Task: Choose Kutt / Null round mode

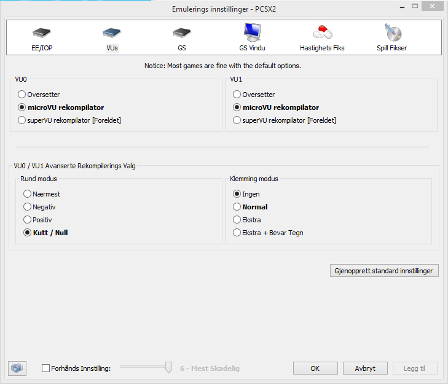Action: [45, 233]
